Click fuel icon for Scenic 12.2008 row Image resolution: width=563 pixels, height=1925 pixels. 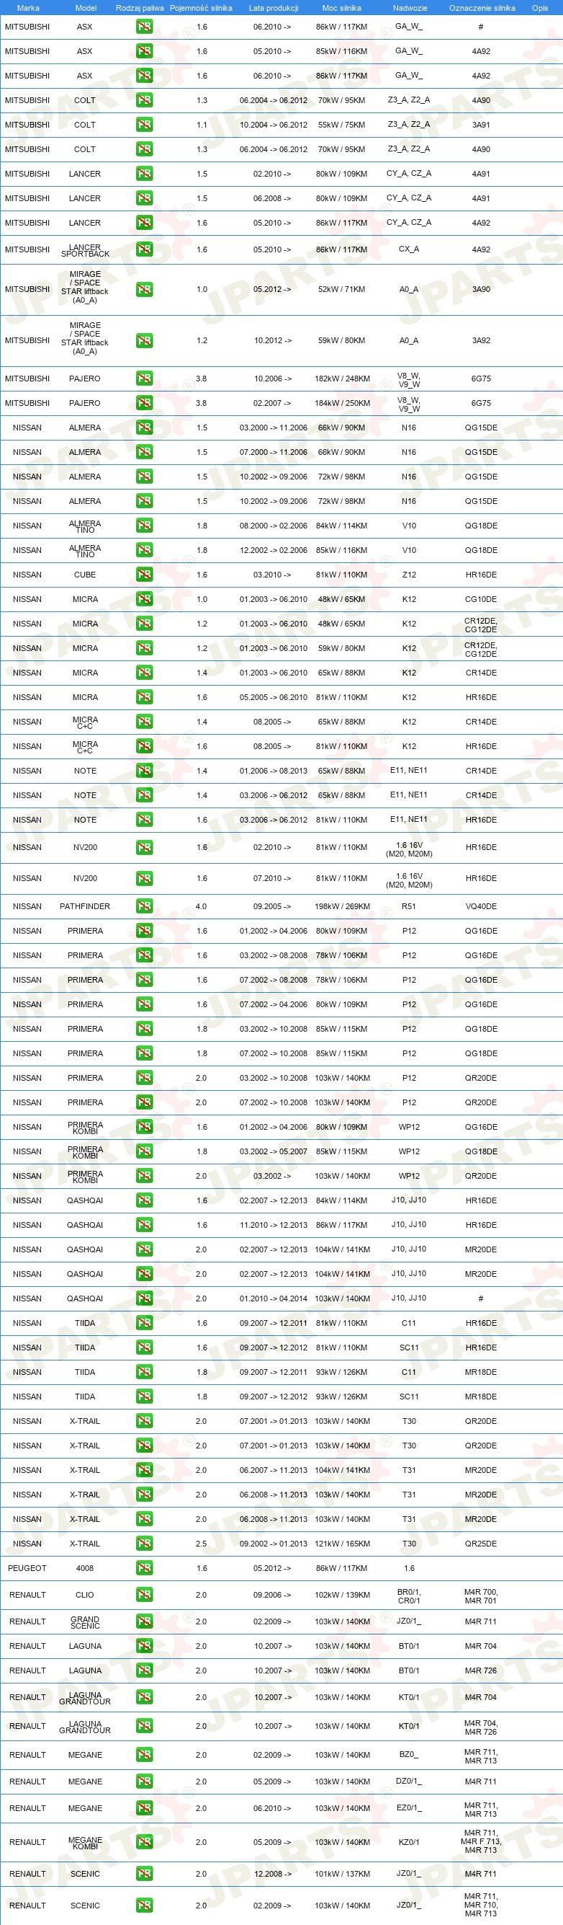(x=144, y=1875)
